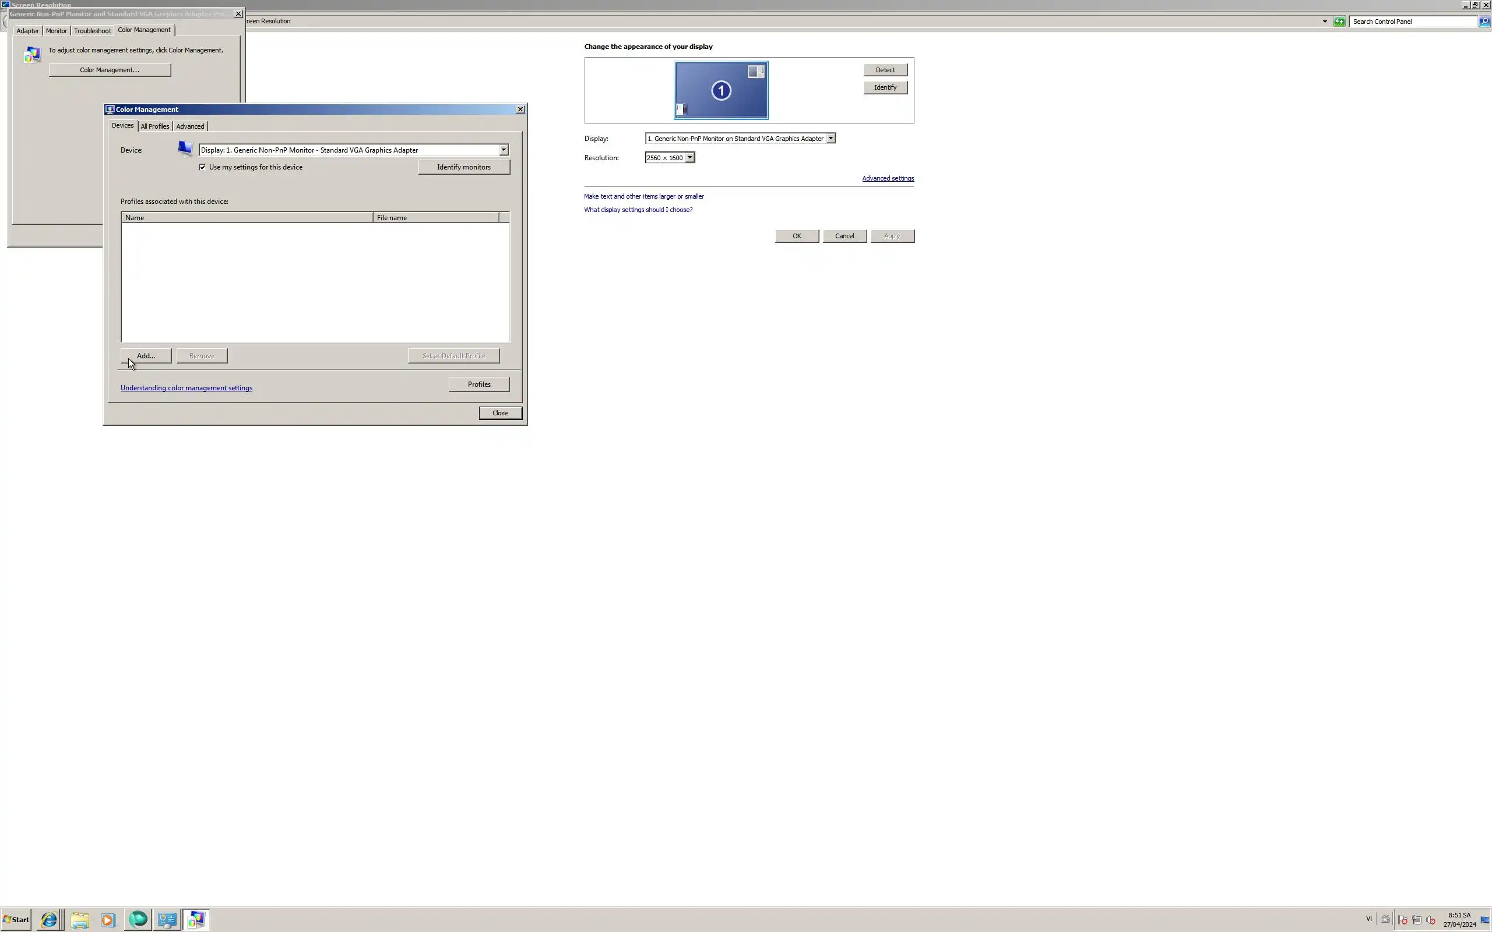
Task: Select monitor 1 thumbnail in display preview
Action: tap(721, 91)
